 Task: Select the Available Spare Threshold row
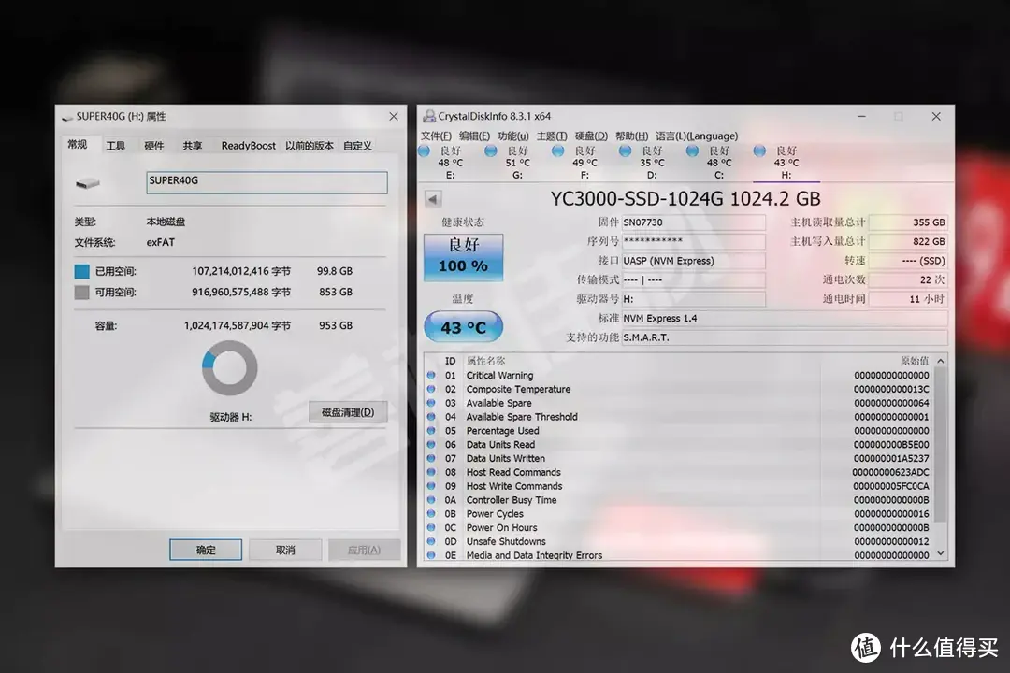[679, 417]
